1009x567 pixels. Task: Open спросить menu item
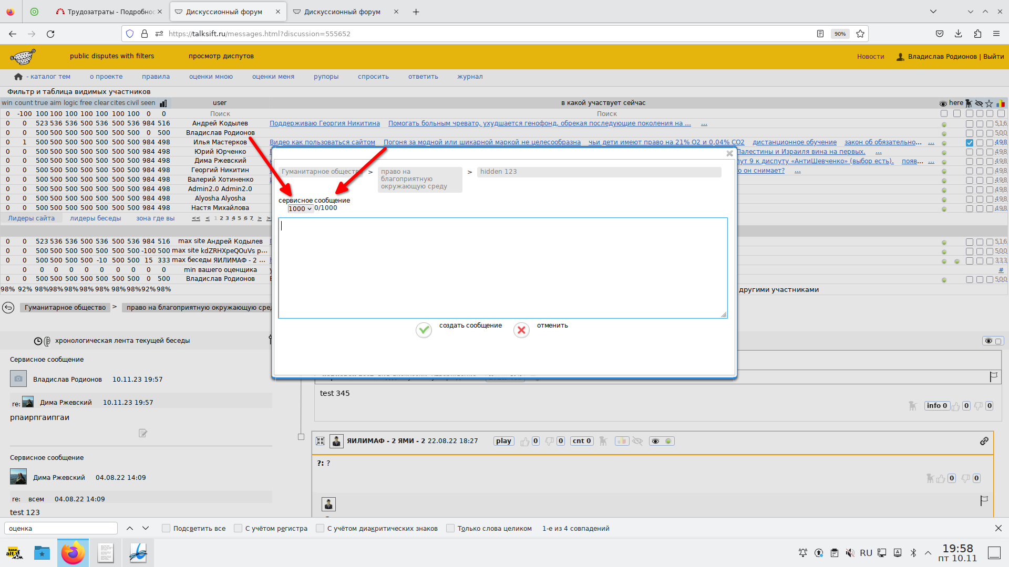tap(374, 77)
